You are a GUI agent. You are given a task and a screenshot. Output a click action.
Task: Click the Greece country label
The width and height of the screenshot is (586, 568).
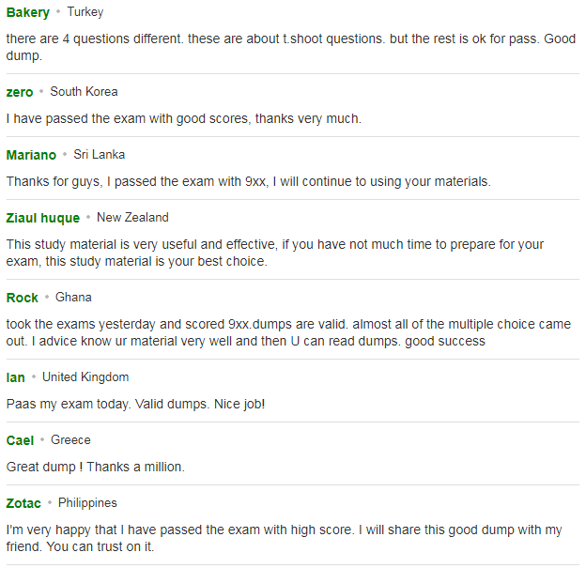tap(70, 439)
